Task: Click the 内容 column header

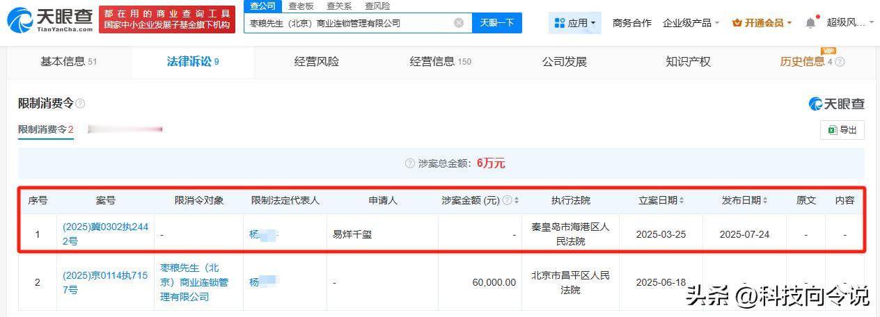Action: [844, 200]
